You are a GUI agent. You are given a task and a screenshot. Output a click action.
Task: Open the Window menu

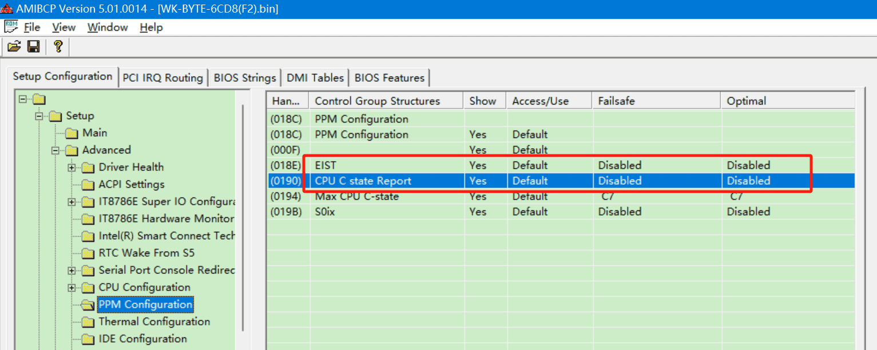click(108, 27)
